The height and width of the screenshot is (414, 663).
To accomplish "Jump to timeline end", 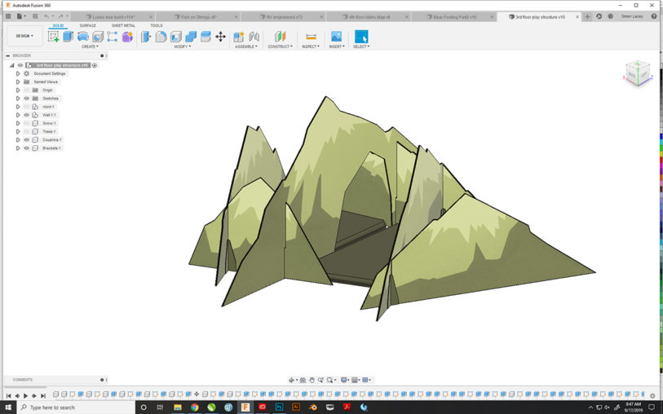I will coord(43,396).
